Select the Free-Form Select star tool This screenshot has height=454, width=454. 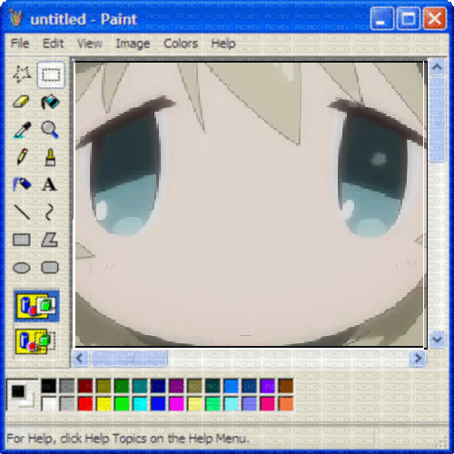22,74
